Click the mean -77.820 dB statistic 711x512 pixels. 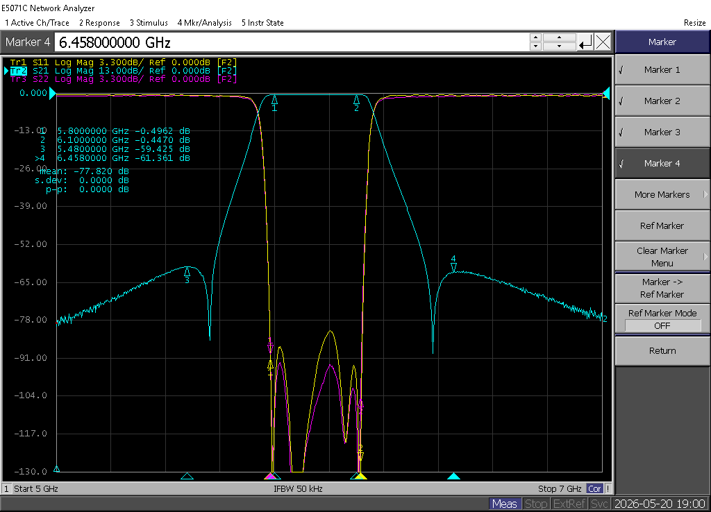84,171
